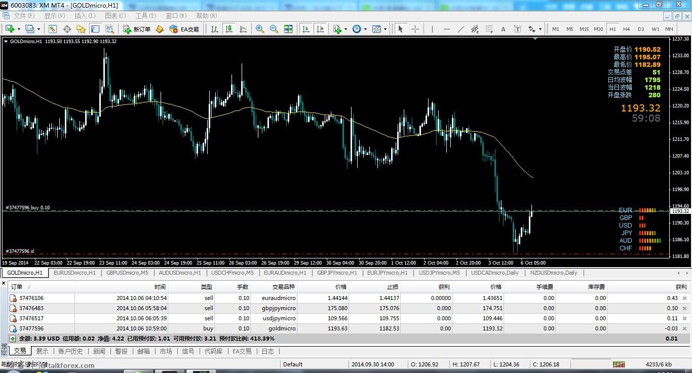Toggle the Terminal panel icon
692x373 pixels.
95,29
